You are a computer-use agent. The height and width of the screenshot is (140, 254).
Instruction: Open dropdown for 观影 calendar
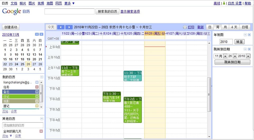[37, 101]
